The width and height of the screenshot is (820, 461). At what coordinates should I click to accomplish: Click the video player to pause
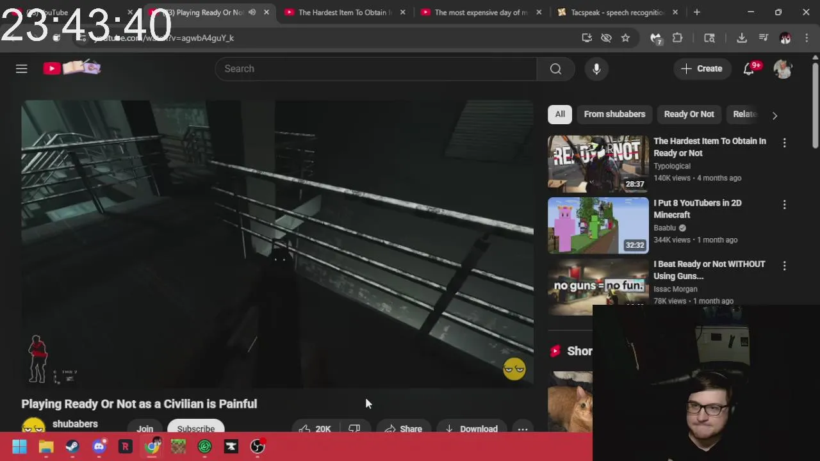click(x=277, y=243)
